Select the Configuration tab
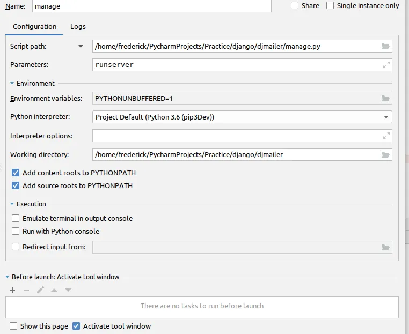The image size is (409, 334). click(x=34, y=27)
